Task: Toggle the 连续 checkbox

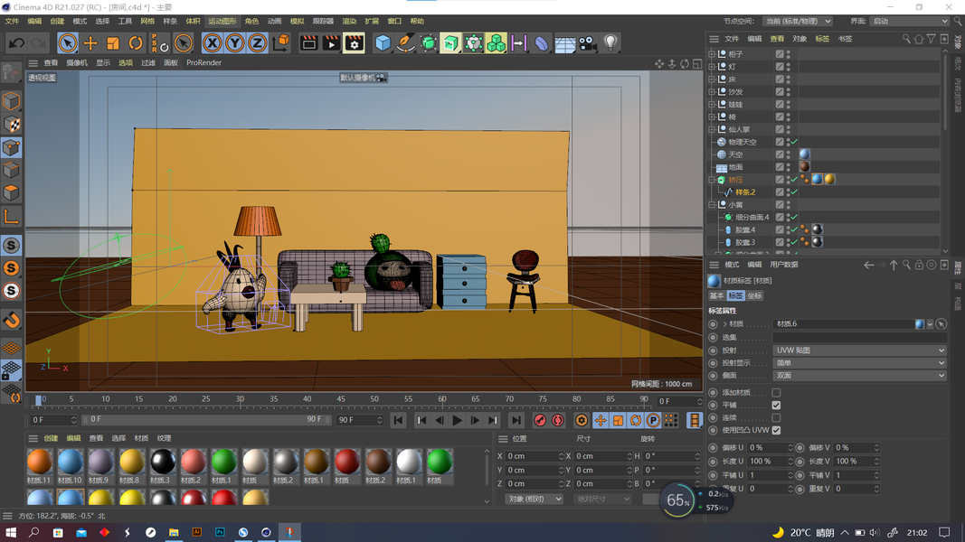Action: coord(776,418)
